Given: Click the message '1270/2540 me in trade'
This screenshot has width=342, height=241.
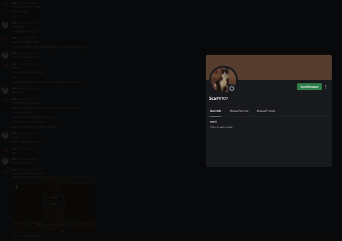Looking at the screenshot, I should click(x=26, y=7).
